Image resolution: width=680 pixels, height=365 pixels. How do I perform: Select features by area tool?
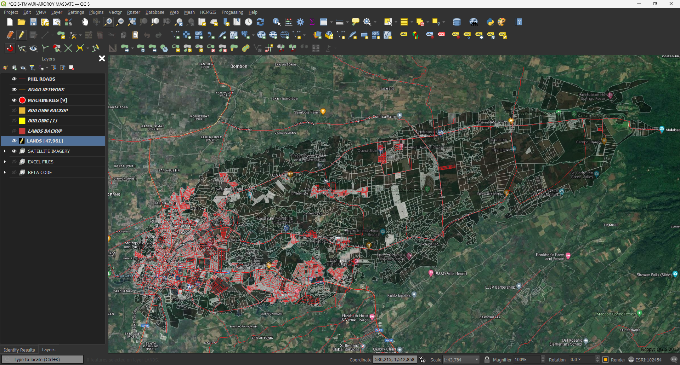pos(388,22)
